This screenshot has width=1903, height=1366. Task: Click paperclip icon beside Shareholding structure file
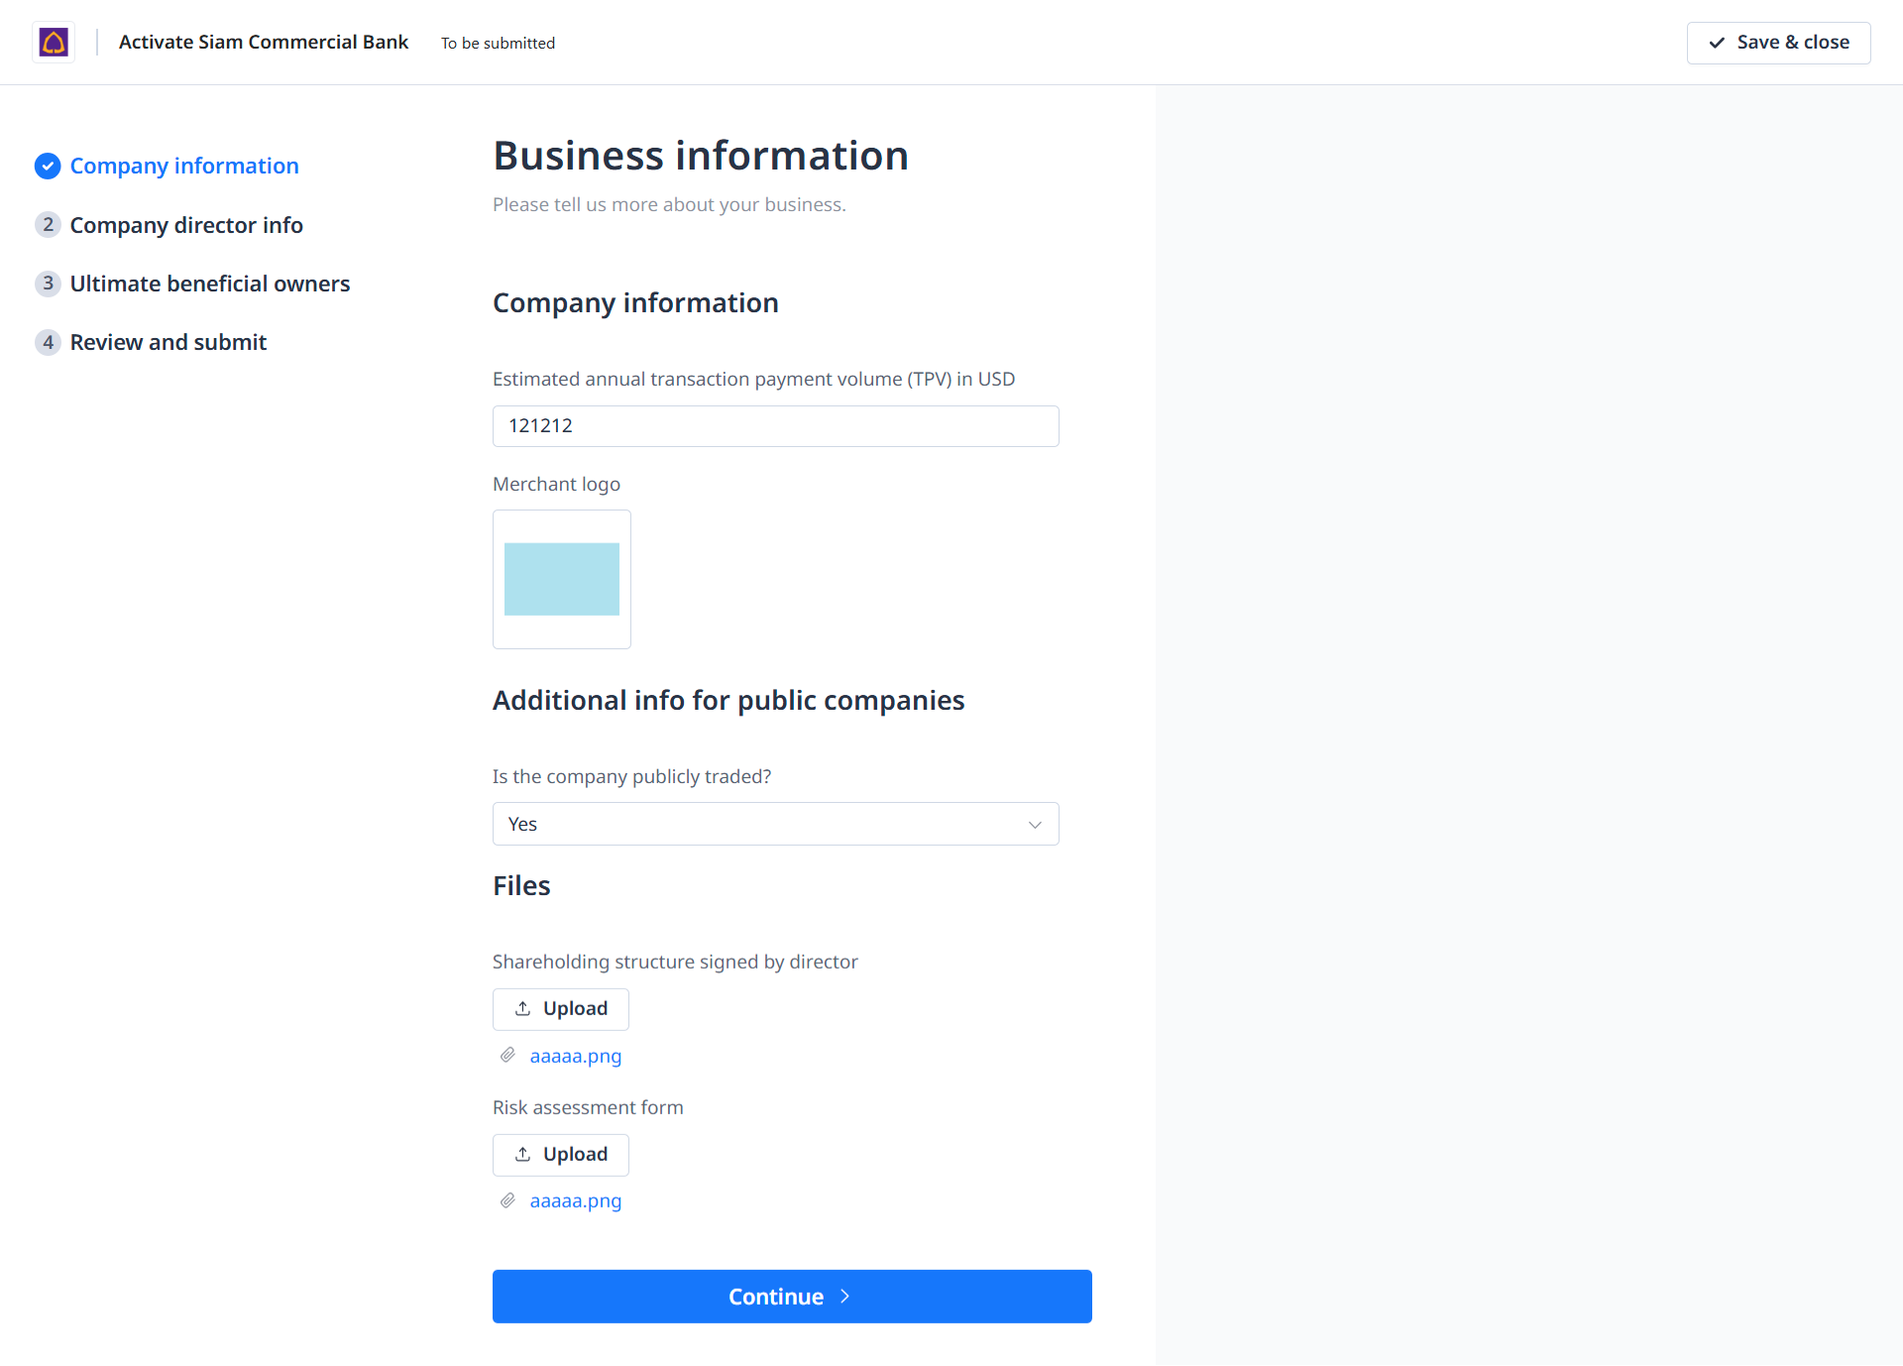(x=507, y=1056)
